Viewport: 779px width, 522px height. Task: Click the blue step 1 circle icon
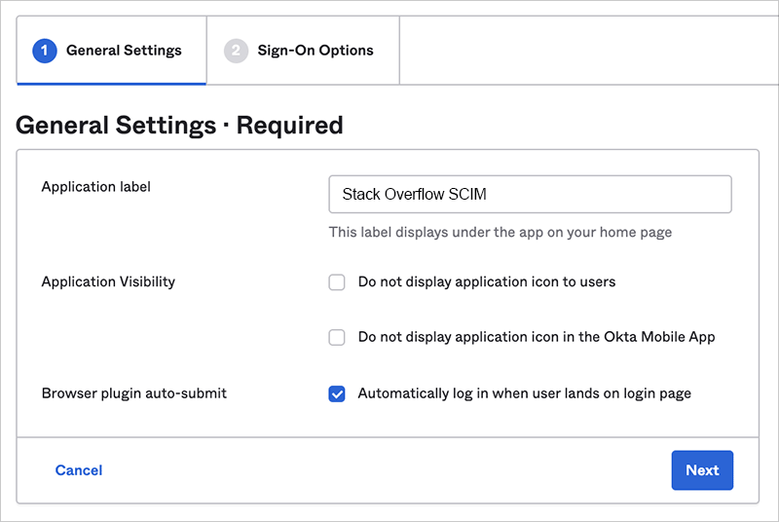(x=45, y=51)
